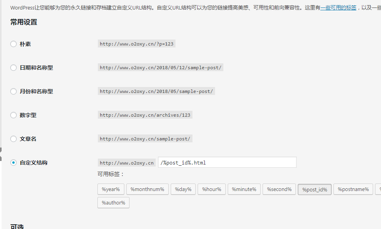
Task: Select the 朴素 permalink radio button
Action: [13, 44]
